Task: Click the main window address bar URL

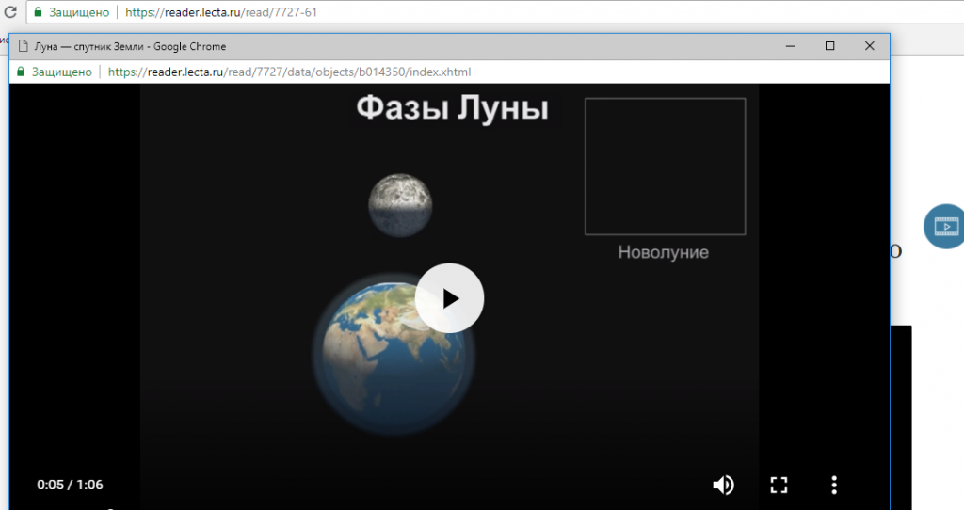Action: tap(221, 12)
